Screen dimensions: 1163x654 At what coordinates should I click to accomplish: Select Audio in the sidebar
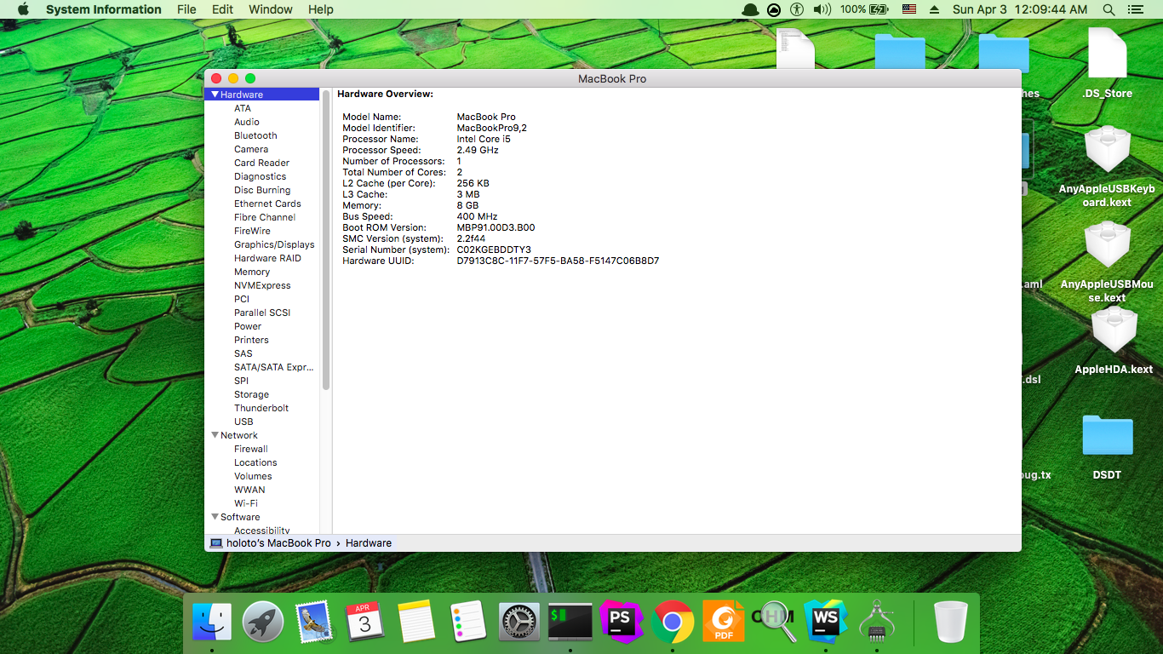247,122
